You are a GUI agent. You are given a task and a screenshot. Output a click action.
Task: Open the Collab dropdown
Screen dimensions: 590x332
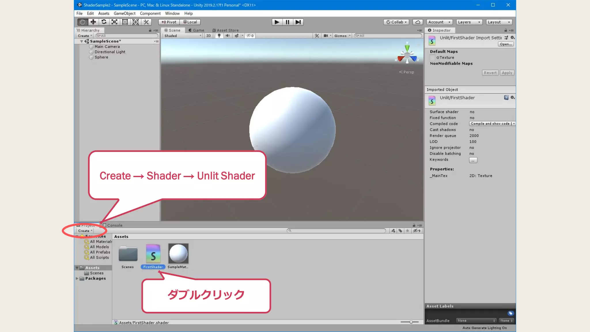tap(396, 22)
